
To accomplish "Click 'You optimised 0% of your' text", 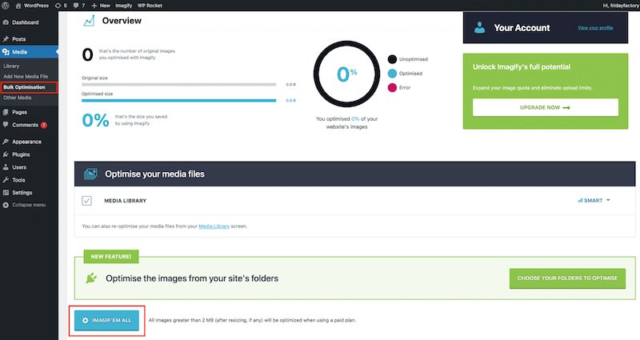I will coord(346,118).
